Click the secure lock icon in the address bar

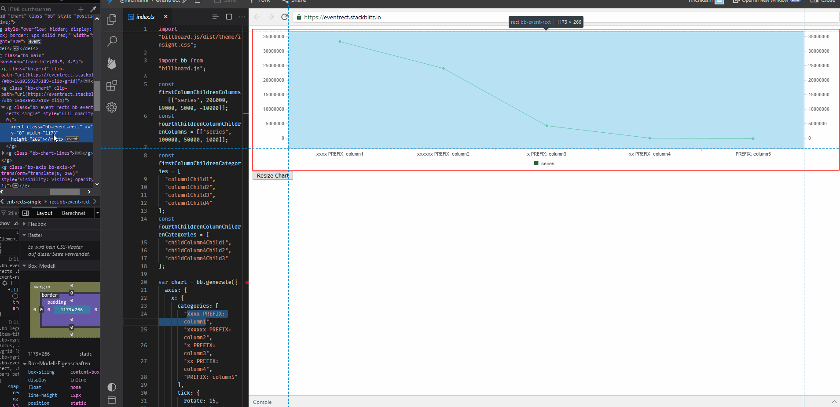coord(299,17)
